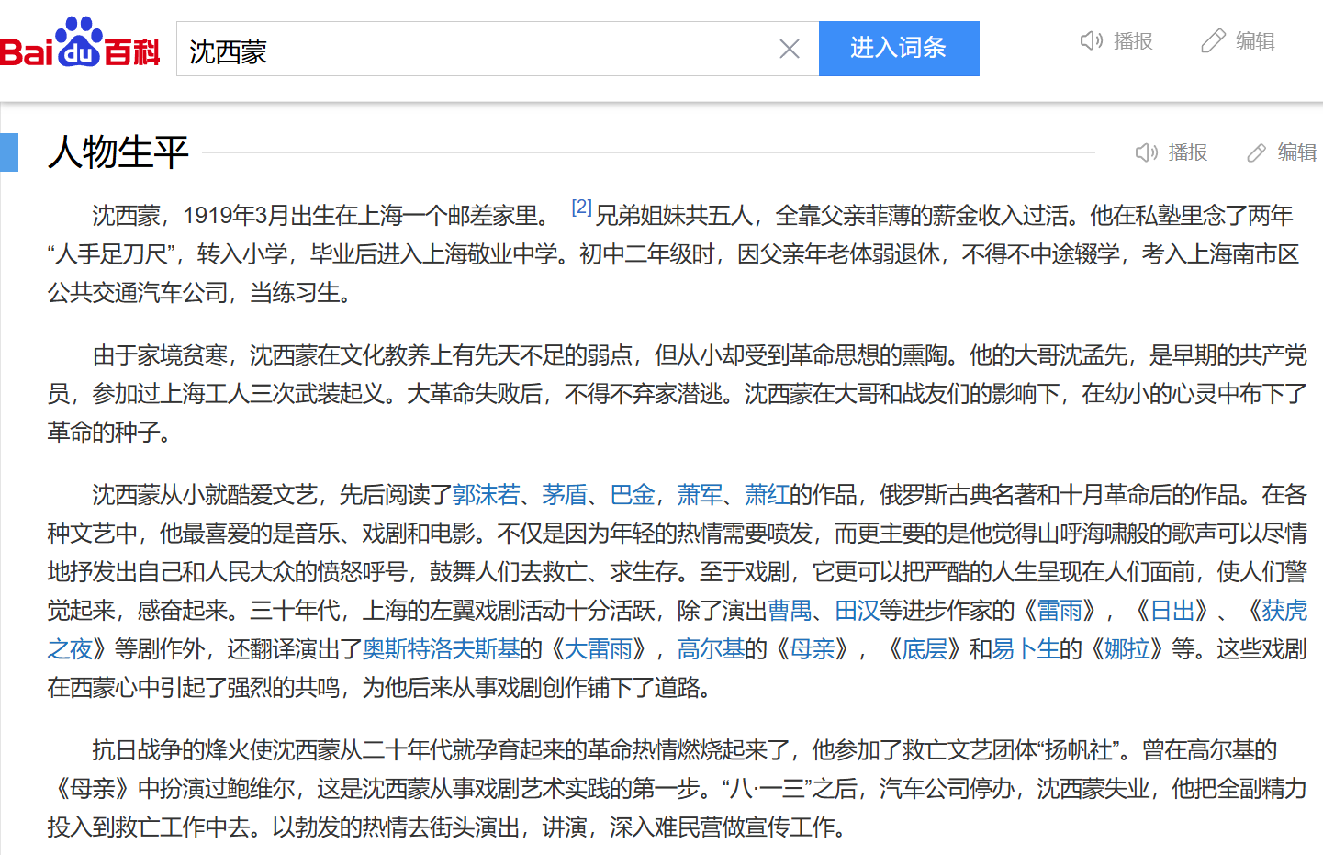Viewport: 1323px width, 855px height.
Task: Open the 茅盾 link
Action: point(564,495)
